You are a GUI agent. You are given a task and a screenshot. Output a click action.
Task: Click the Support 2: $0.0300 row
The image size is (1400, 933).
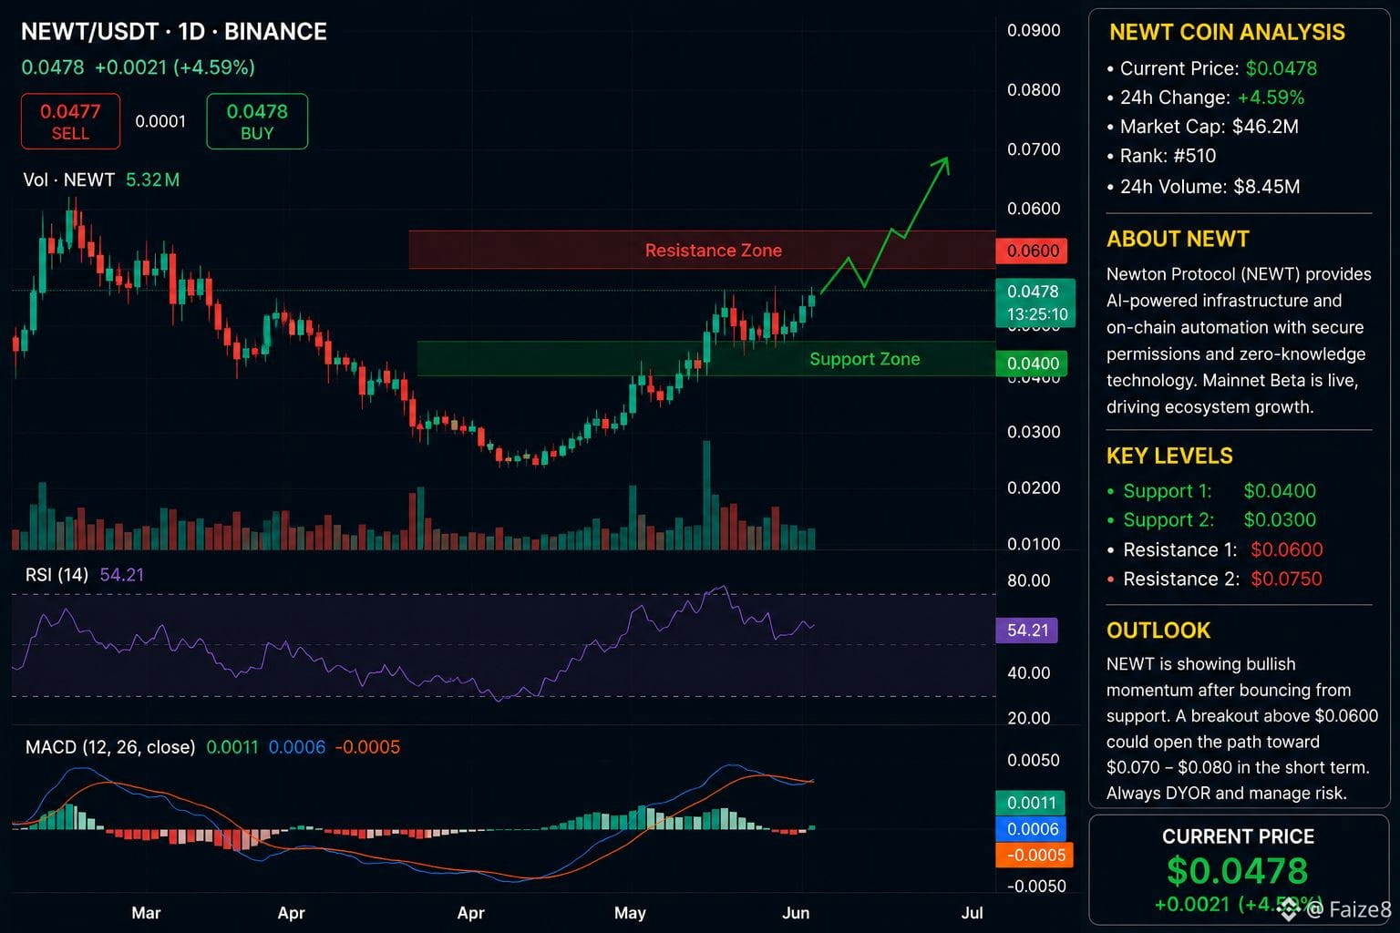[x=1211, y=520]
